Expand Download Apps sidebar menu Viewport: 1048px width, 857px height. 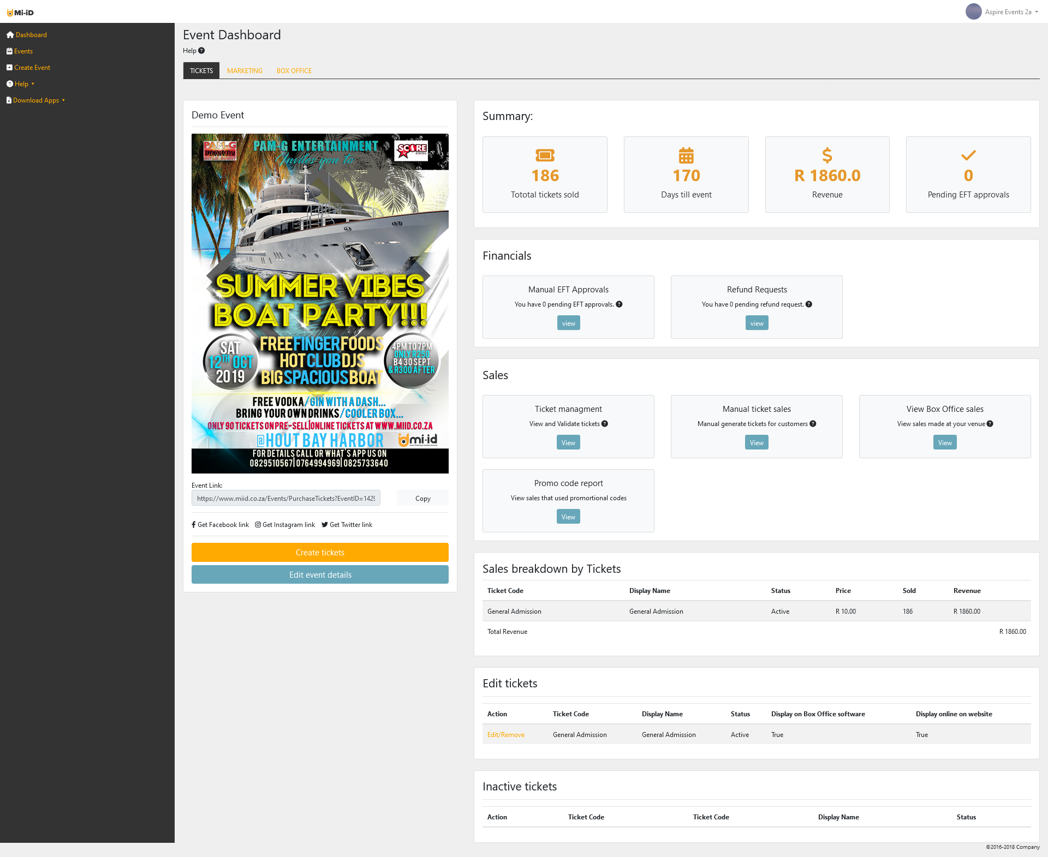click(36, 100)
